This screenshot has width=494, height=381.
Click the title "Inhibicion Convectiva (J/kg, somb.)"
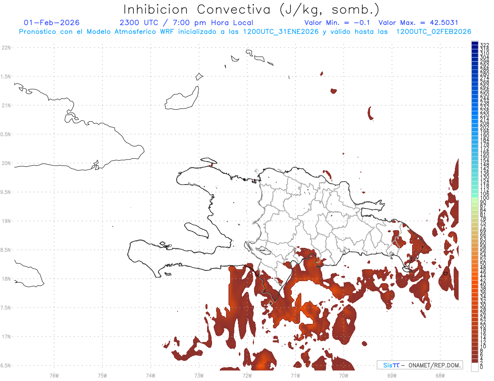[252, 9]
